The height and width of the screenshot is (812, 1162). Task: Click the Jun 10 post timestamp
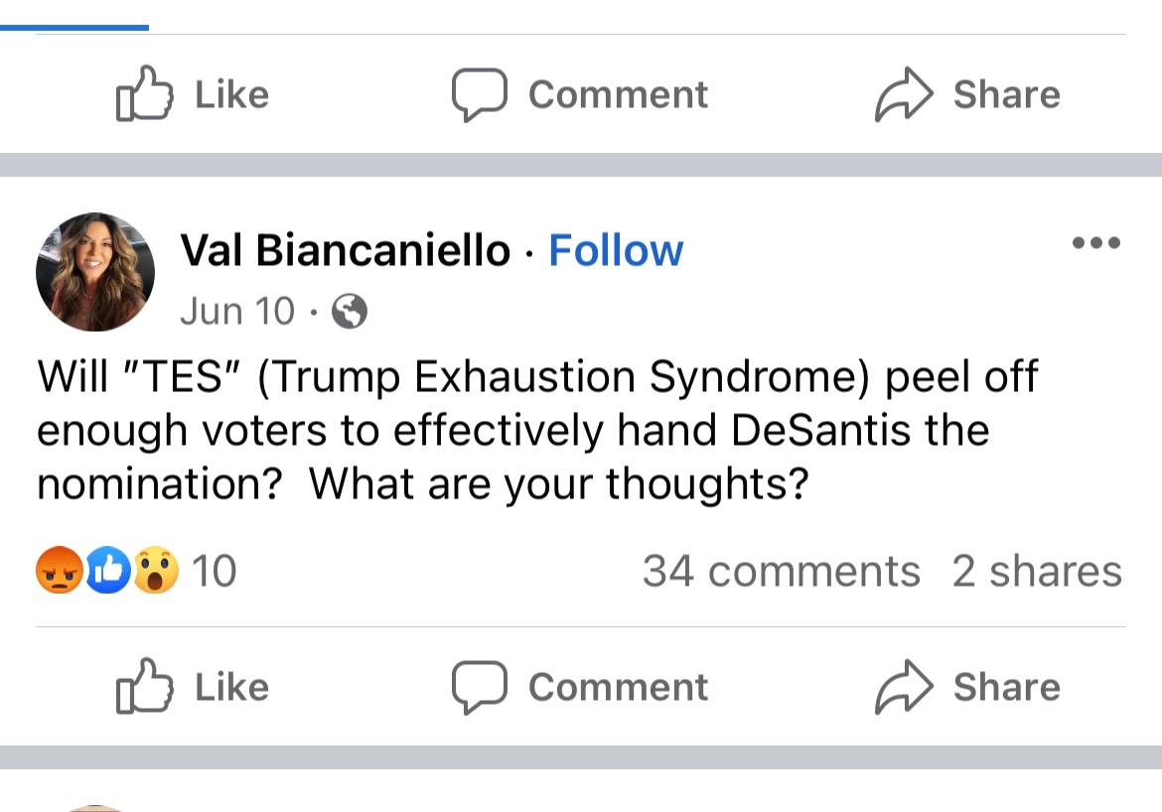click(x=237, y=312)
